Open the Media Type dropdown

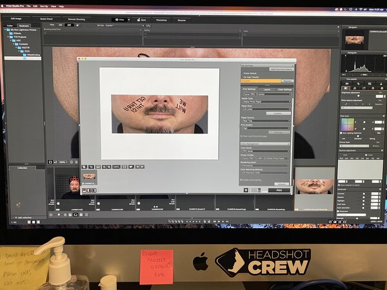[265, 101]
